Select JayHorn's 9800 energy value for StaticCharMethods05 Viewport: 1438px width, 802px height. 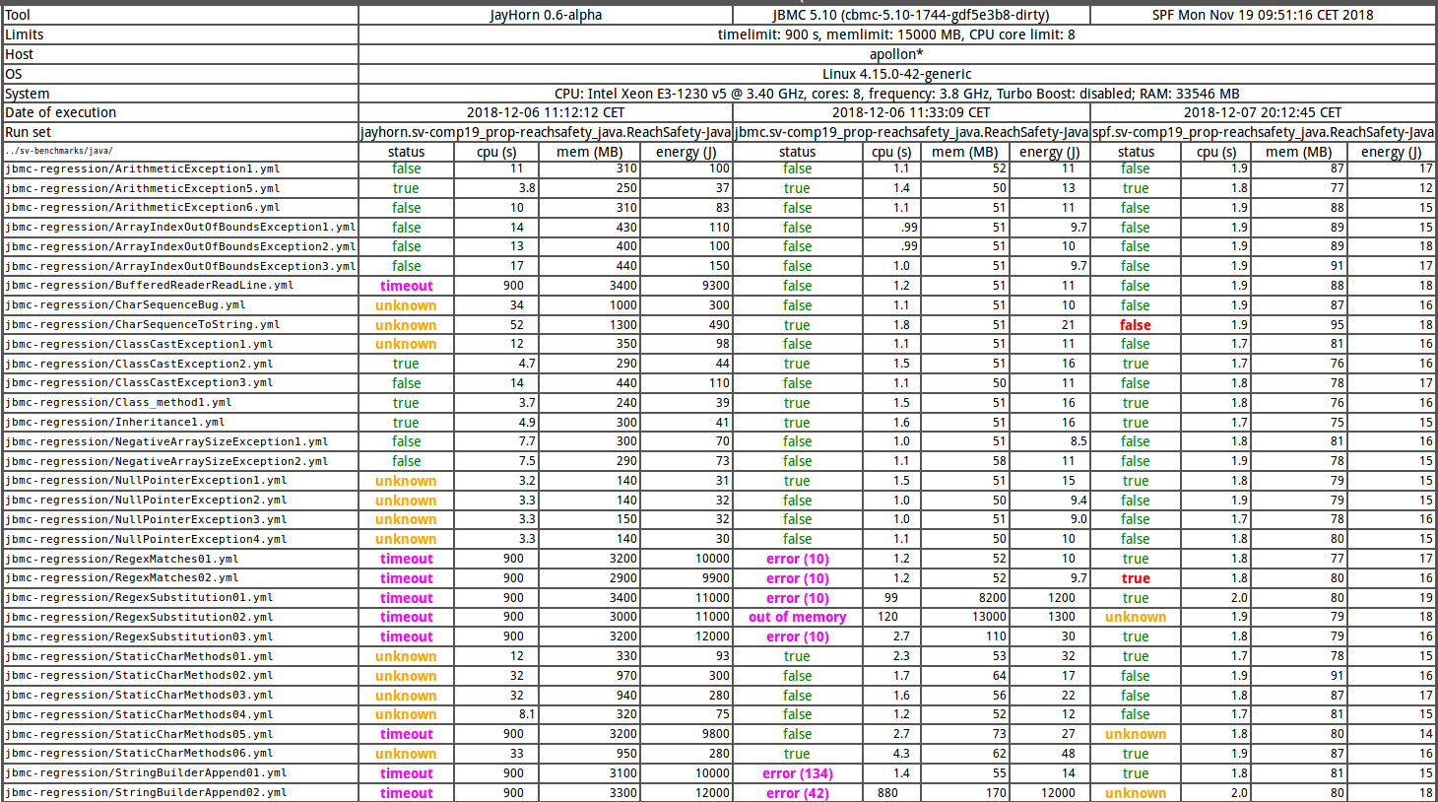tap(716, 734)
